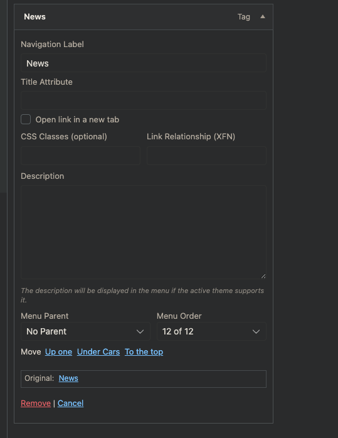Open the Original News link

pos(68,378)
